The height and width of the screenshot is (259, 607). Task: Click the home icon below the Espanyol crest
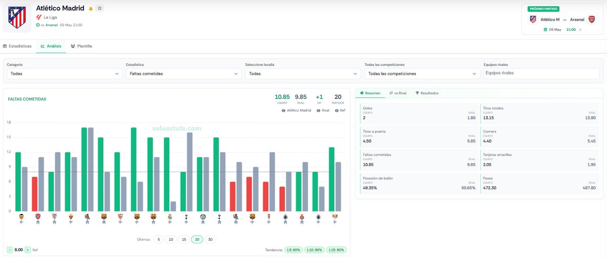pos(302,222)
